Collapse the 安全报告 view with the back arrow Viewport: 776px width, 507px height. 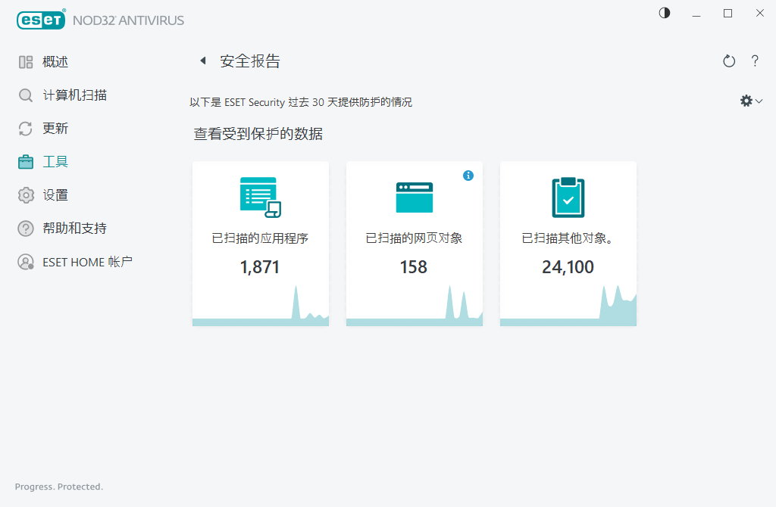pos(202,61)
